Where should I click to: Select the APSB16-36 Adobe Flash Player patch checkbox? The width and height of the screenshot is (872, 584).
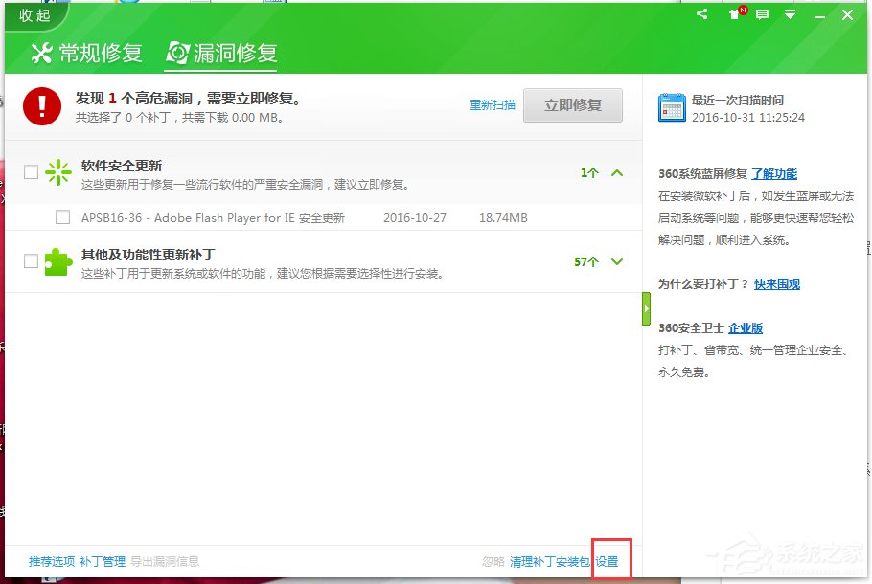point(60,218)
